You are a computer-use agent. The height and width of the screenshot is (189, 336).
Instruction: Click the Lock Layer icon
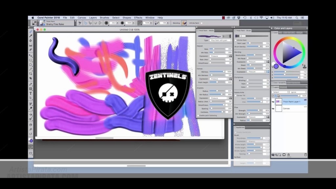point(288,155)
